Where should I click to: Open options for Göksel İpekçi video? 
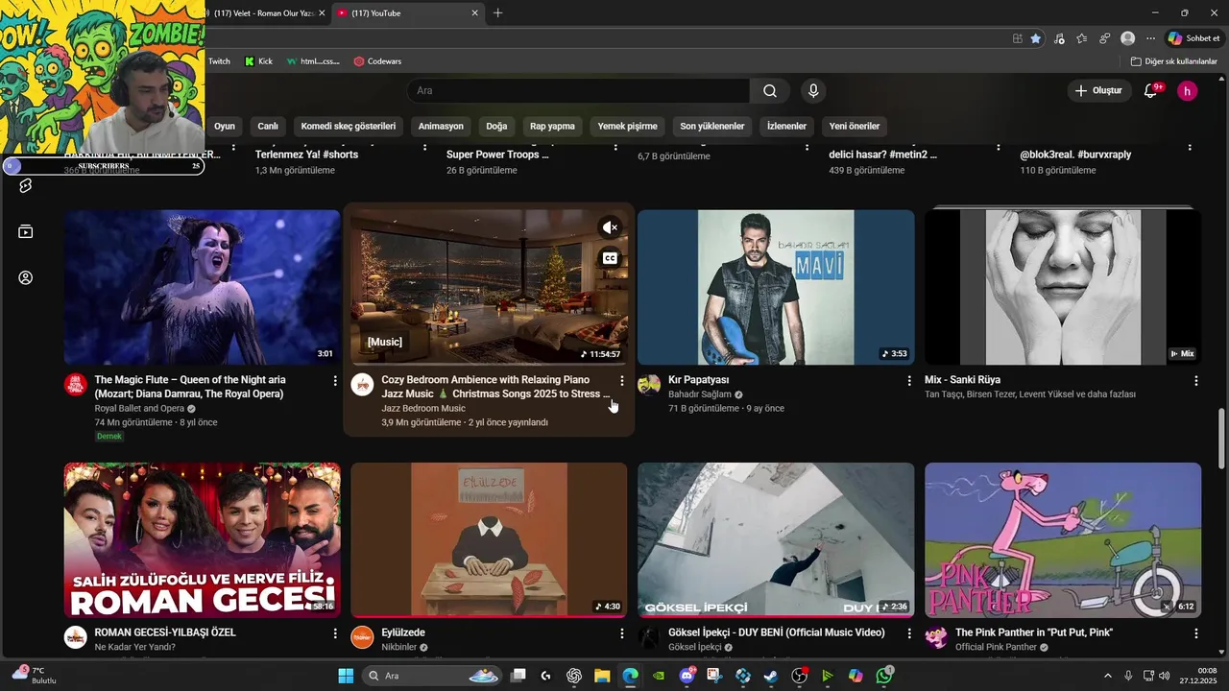(x=909, y=633)
